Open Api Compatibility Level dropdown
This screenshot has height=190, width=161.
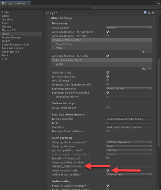click(x=129, y=150)
